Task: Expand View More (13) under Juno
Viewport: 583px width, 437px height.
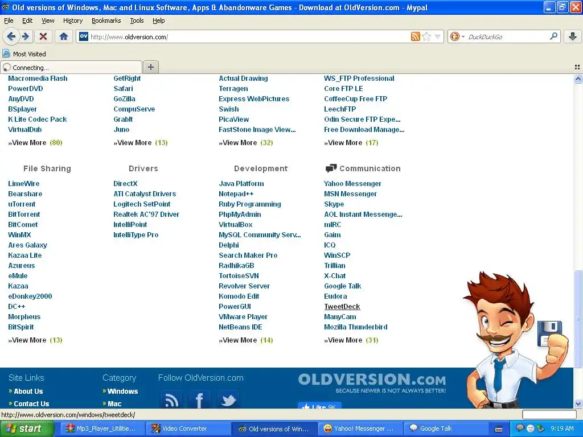Action: [141, 143]
